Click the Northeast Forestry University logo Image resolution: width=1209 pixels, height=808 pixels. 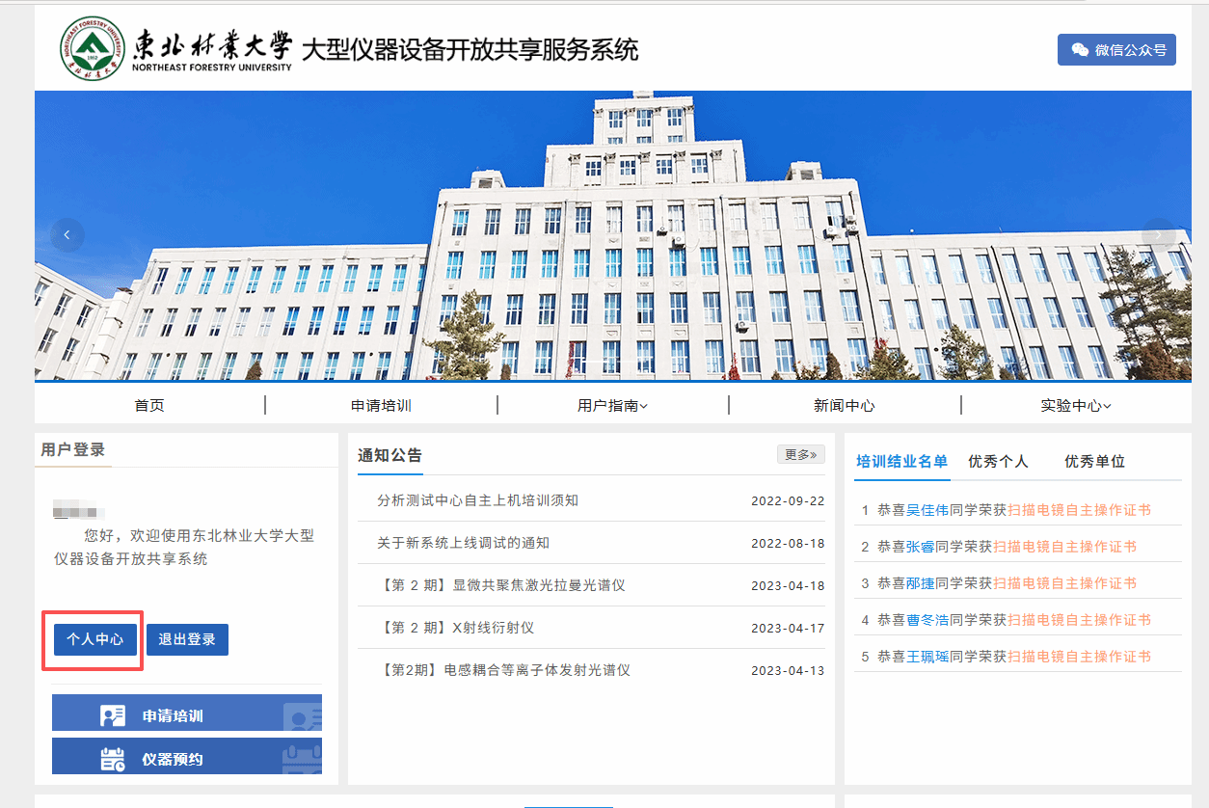[93, 48]
